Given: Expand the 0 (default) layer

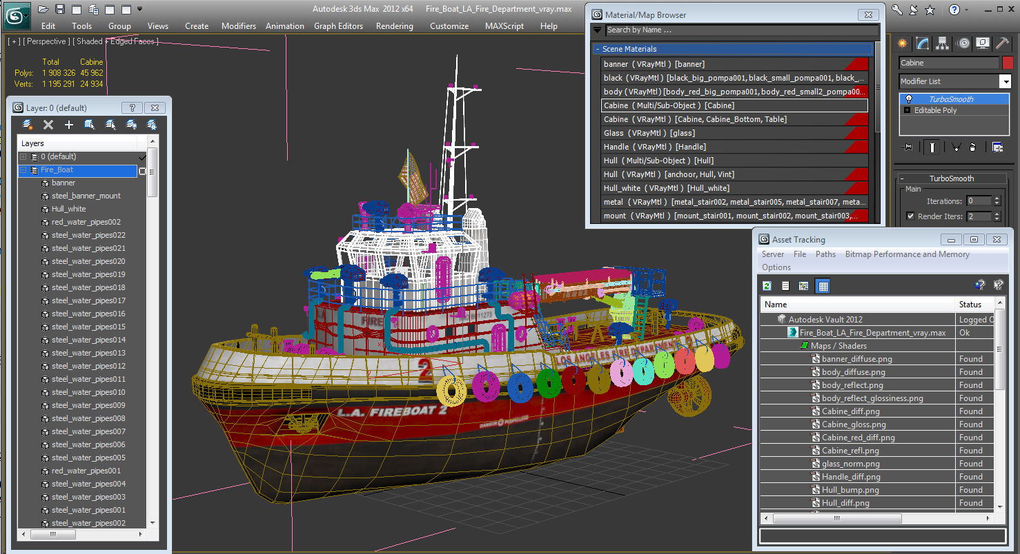Looking at the screenshot, I should click(x=23, y=157).
